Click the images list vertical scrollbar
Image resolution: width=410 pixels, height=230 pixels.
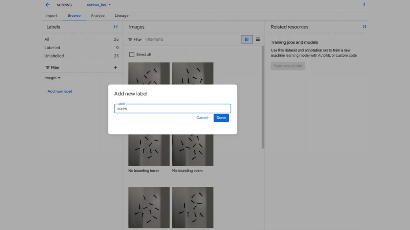coord(263,96)
